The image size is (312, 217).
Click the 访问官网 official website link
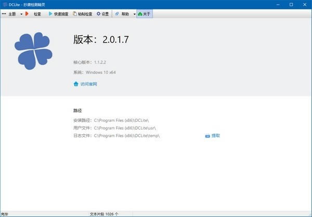pyautogui.click(x=88, y=84)
